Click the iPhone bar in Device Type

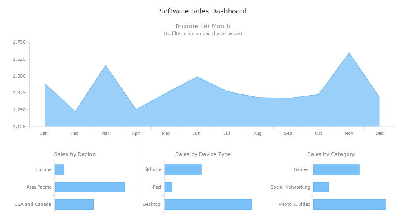(x=183, y=169)
